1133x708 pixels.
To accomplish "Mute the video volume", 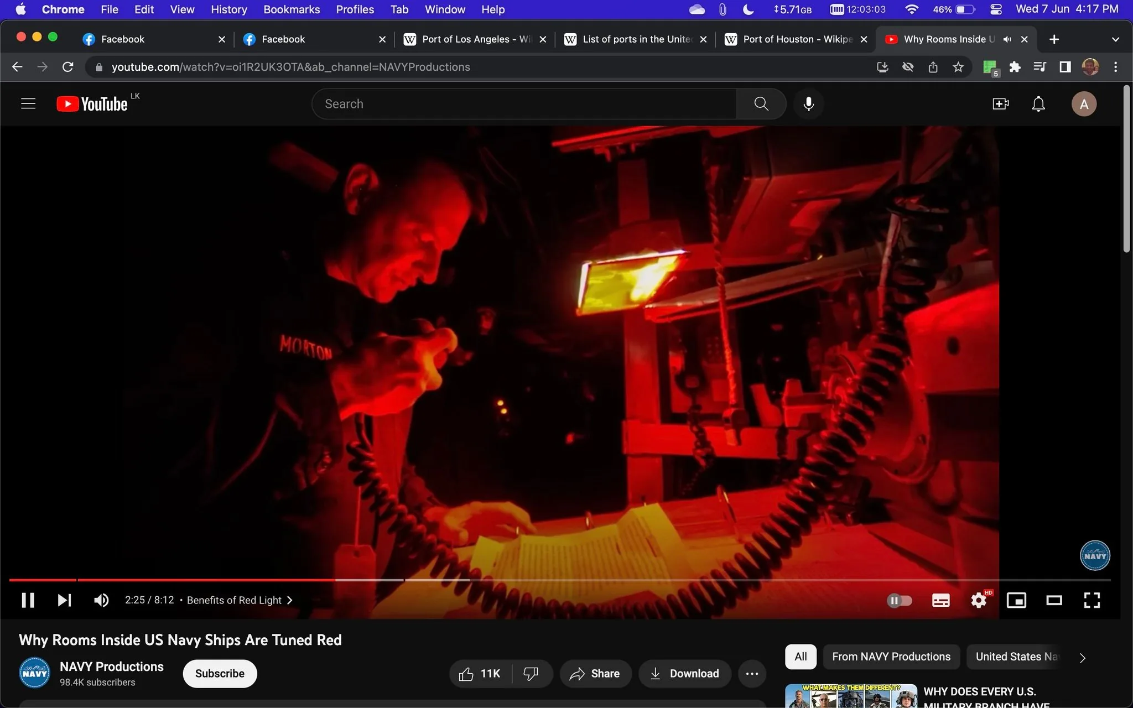I will point(101,600).
